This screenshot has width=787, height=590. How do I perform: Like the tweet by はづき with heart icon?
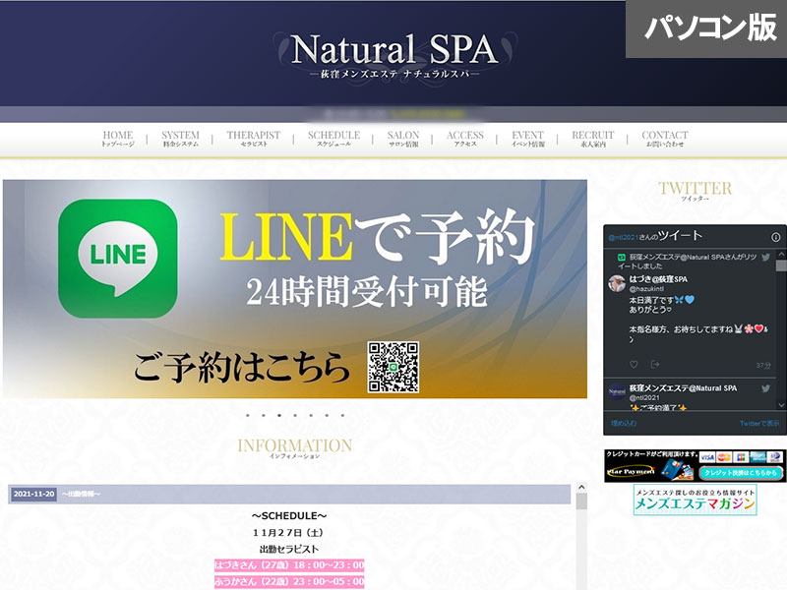click(633, 365)
